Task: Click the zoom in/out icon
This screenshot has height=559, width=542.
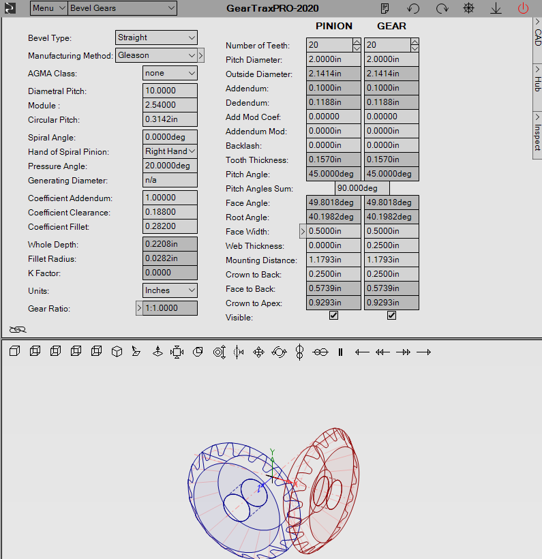Action: pyautogui.click(x=220, y=352)
